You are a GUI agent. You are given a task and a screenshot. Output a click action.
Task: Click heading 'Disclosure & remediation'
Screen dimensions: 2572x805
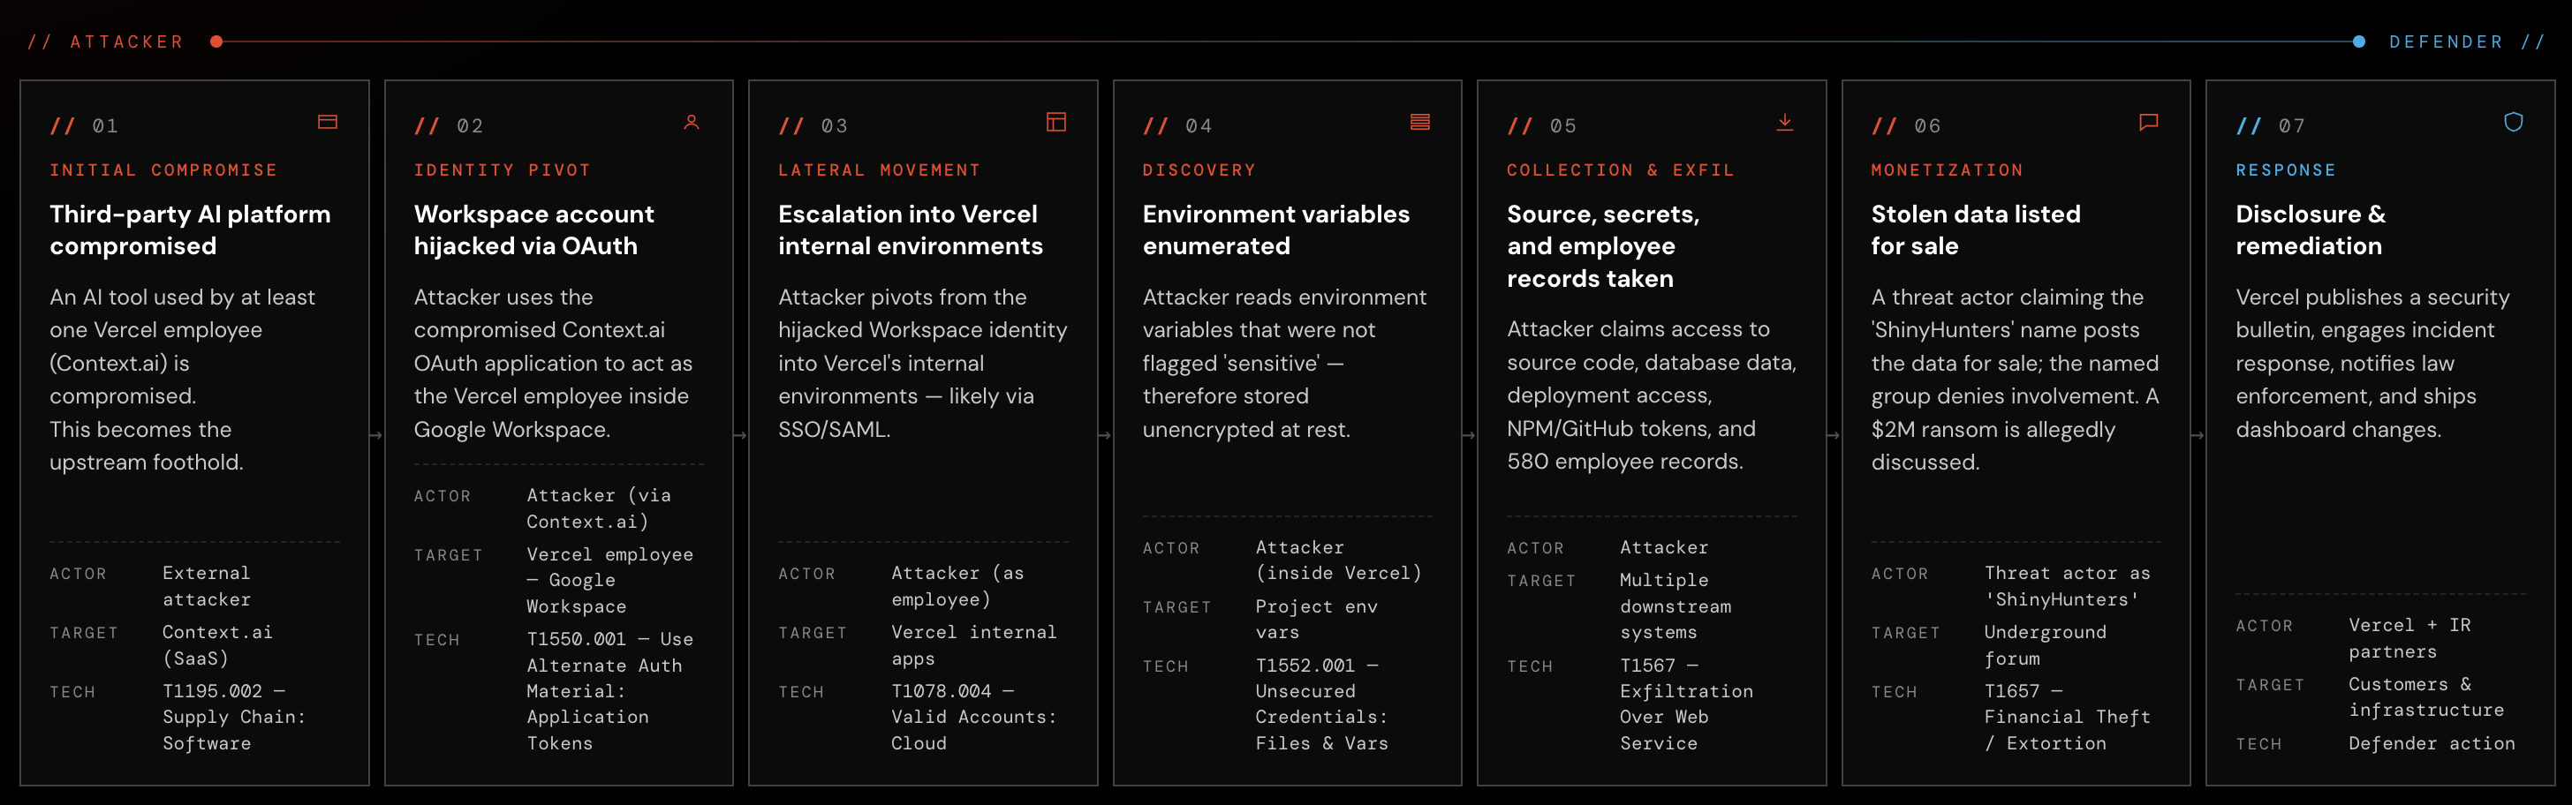pyautogui.click(x=2311, y=230)
